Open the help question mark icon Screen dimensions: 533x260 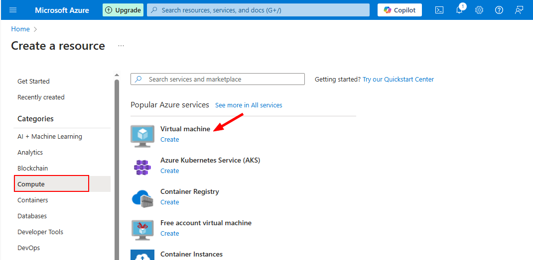(499, 10)
